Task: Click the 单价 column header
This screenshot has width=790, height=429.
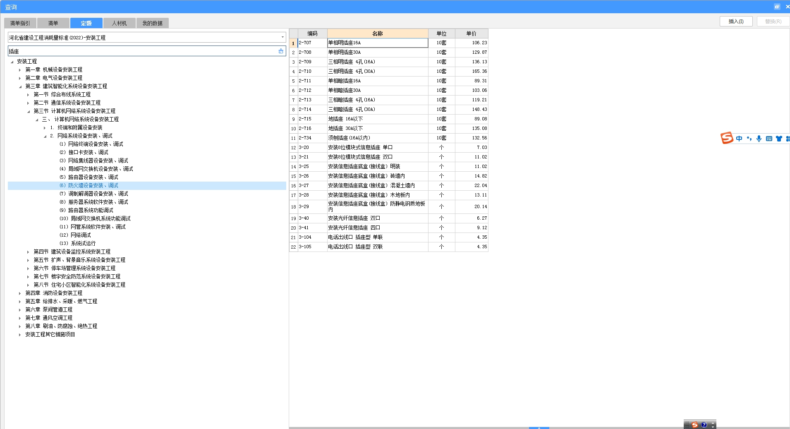Action: (x=471, y=34)
